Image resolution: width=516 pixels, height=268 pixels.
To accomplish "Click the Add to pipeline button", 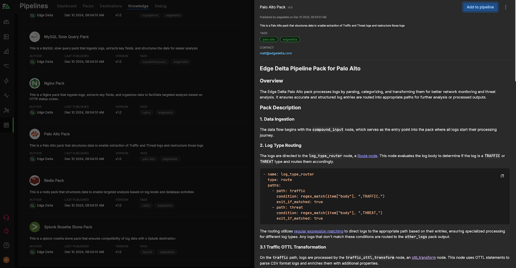I will tap(480, 7).
